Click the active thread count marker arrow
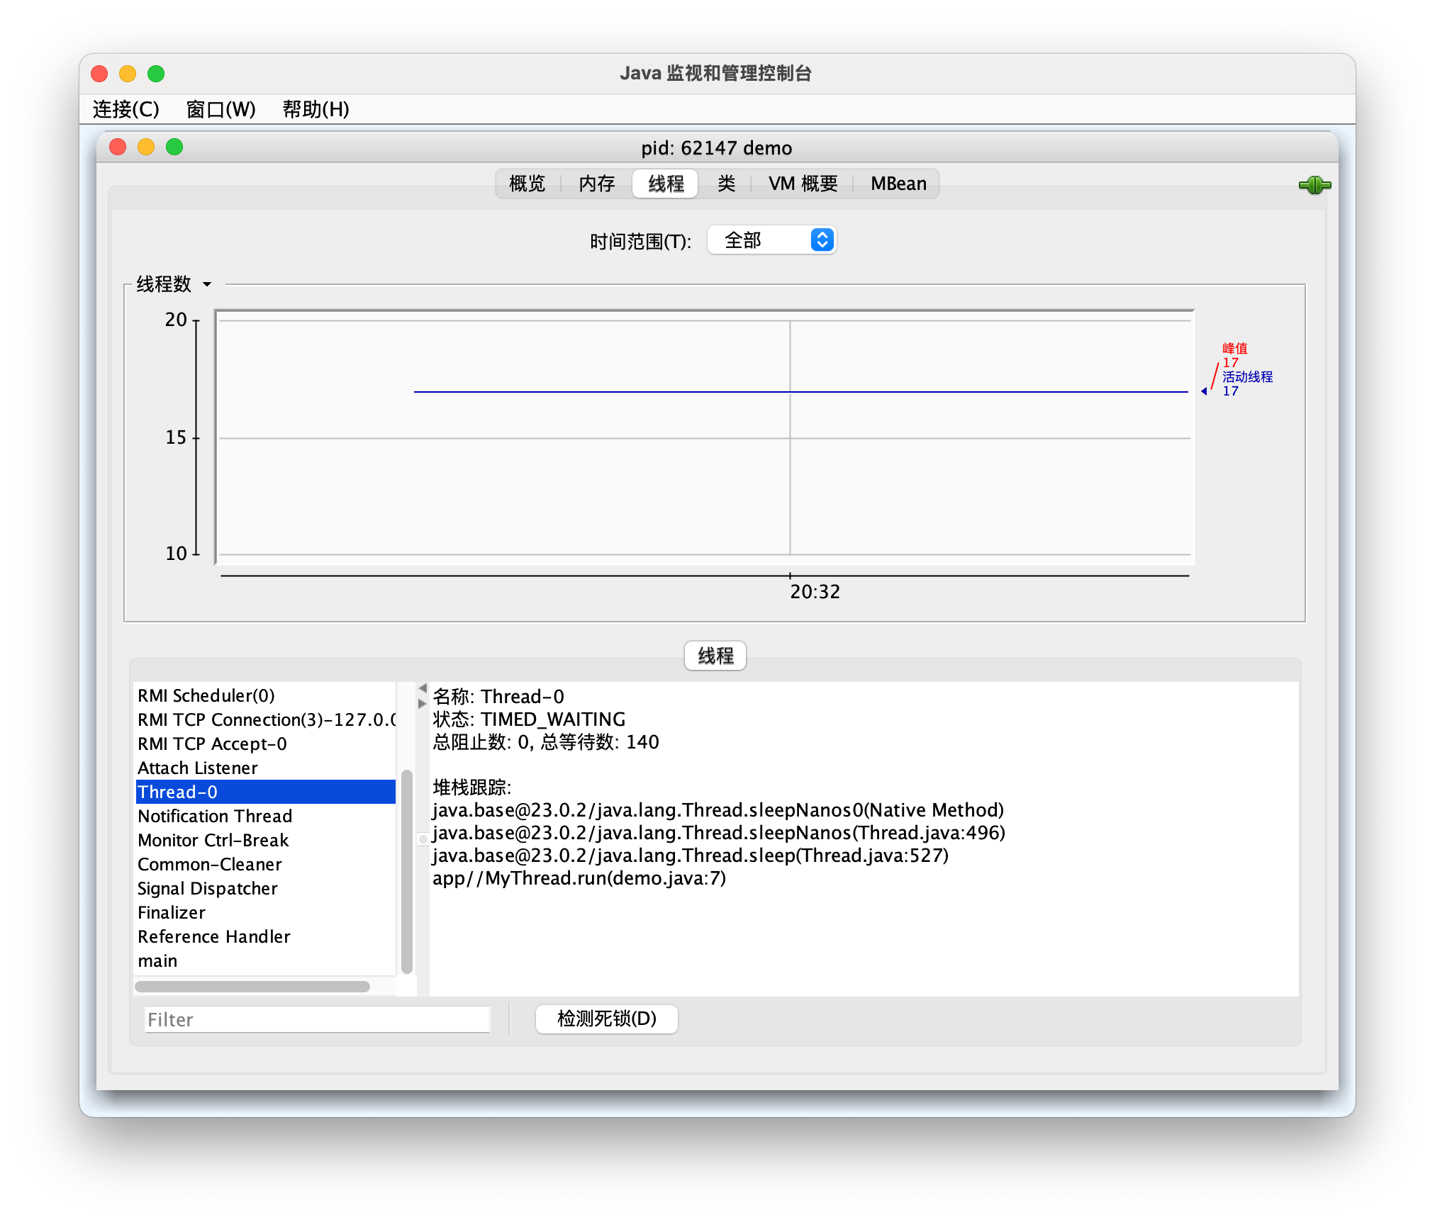 1204,391
